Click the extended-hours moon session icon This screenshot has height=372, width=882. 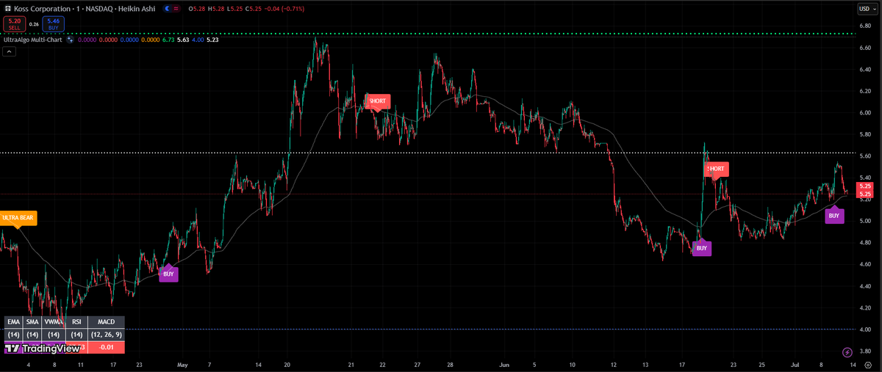point(168,8)
